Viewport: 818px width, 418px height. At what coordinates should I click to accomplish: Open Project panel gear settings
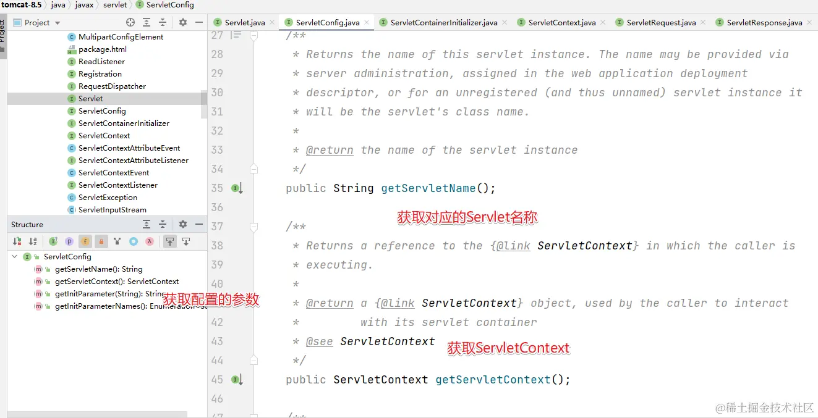183,22
